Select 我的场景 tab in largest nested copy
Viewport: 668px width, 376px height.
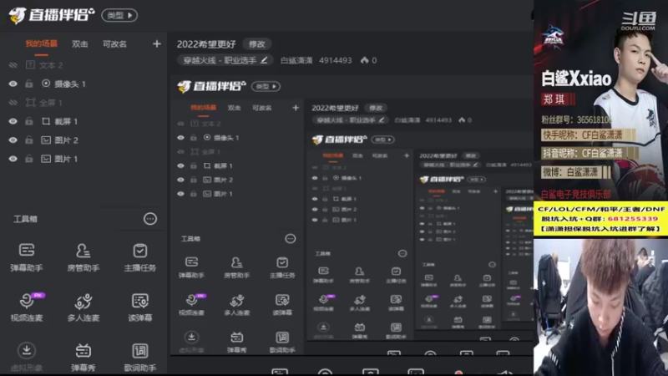click(203, 108)
